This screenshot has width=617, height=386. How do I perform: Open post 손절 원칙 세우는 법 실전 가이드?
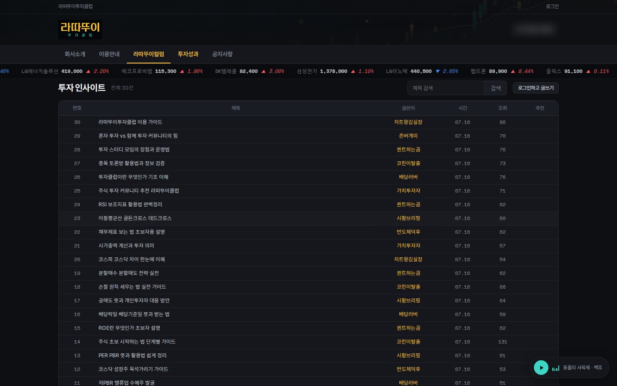pos(132,287)
